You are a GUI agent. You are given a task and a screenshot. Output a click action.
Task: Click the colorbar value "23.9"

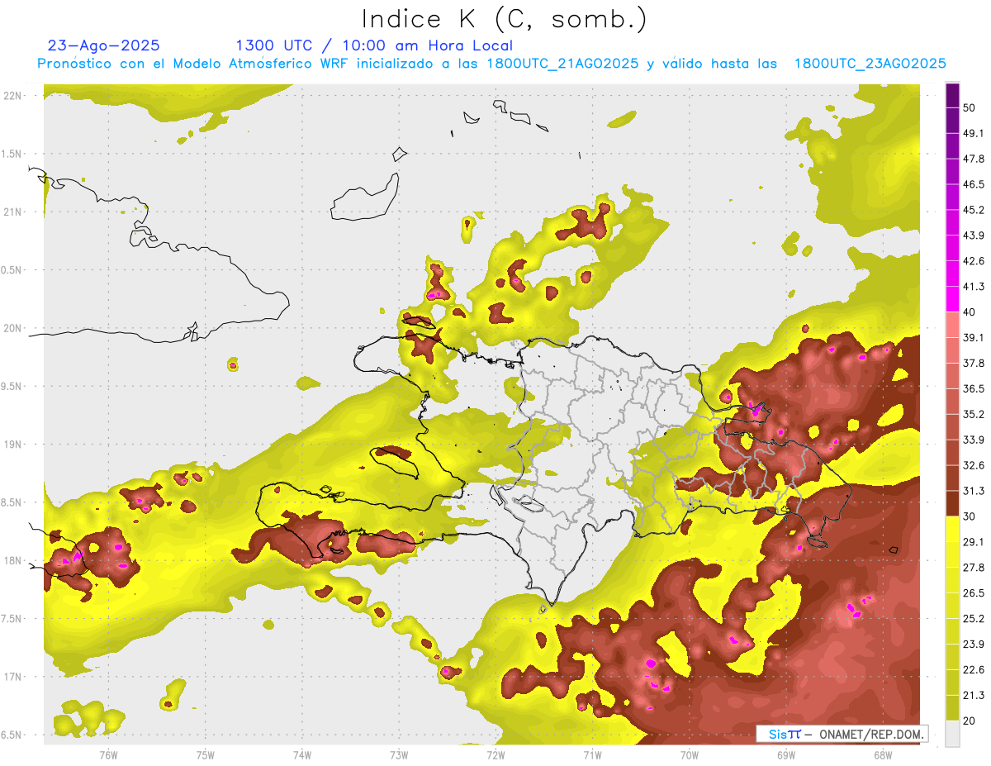click(x=974, y=645)
